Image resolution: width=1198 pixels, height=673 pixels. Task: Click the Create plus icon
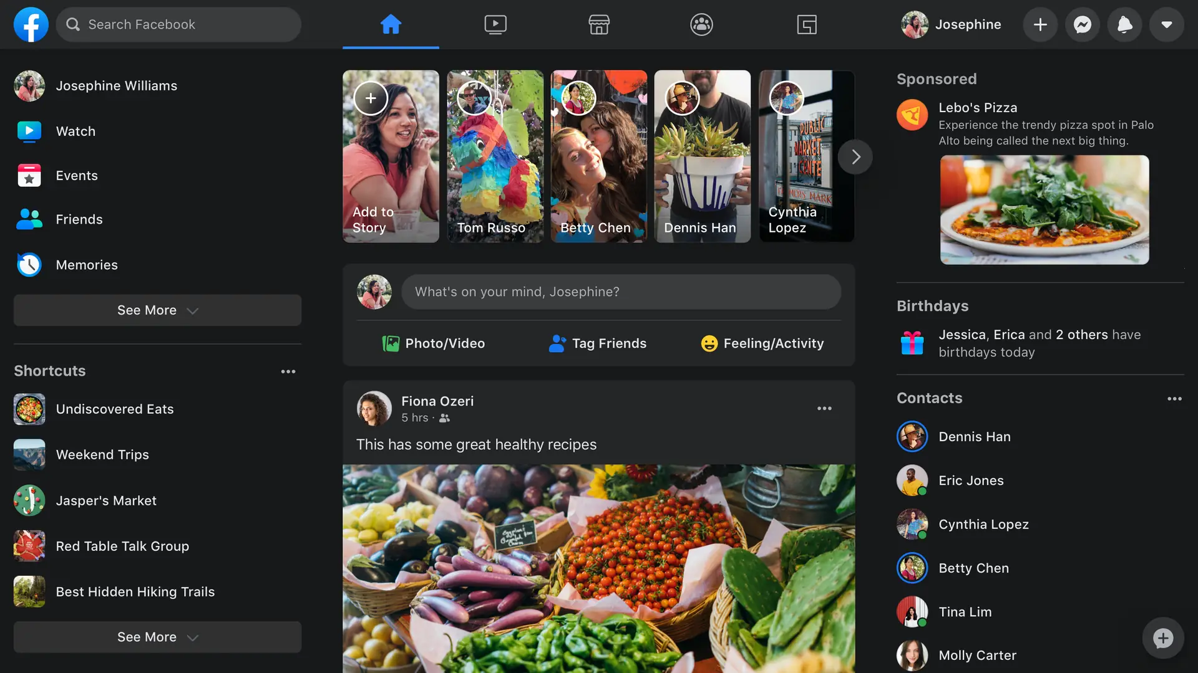click(x=1040, y=24)
